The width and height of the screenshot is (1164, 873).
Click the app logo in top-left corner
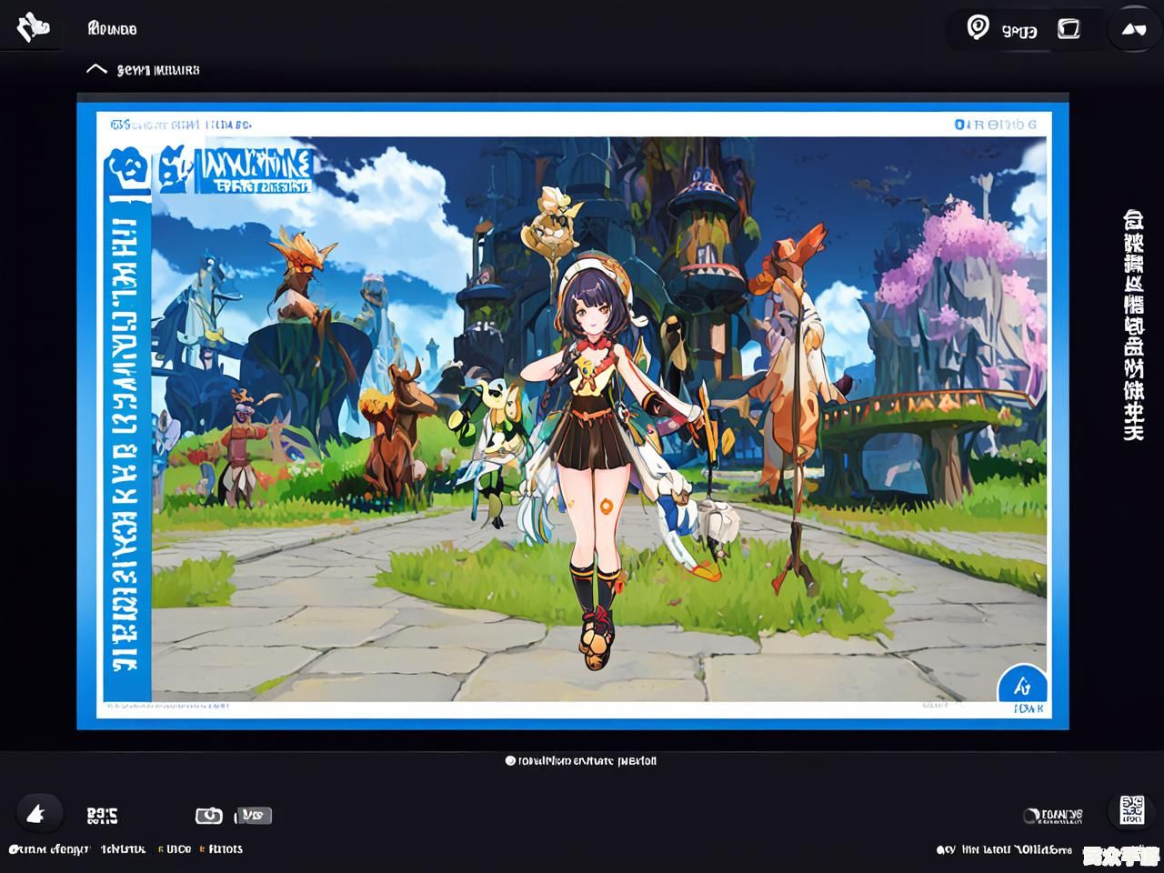coord(33,27)
